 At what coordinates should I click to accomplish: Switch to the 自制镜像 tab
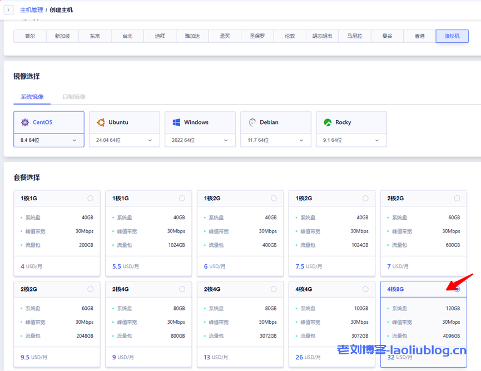click(74, 96)
